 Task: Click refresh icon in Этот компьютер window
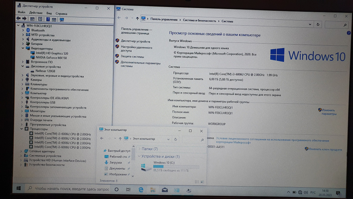pyautogui.click(x=175, y=139)
